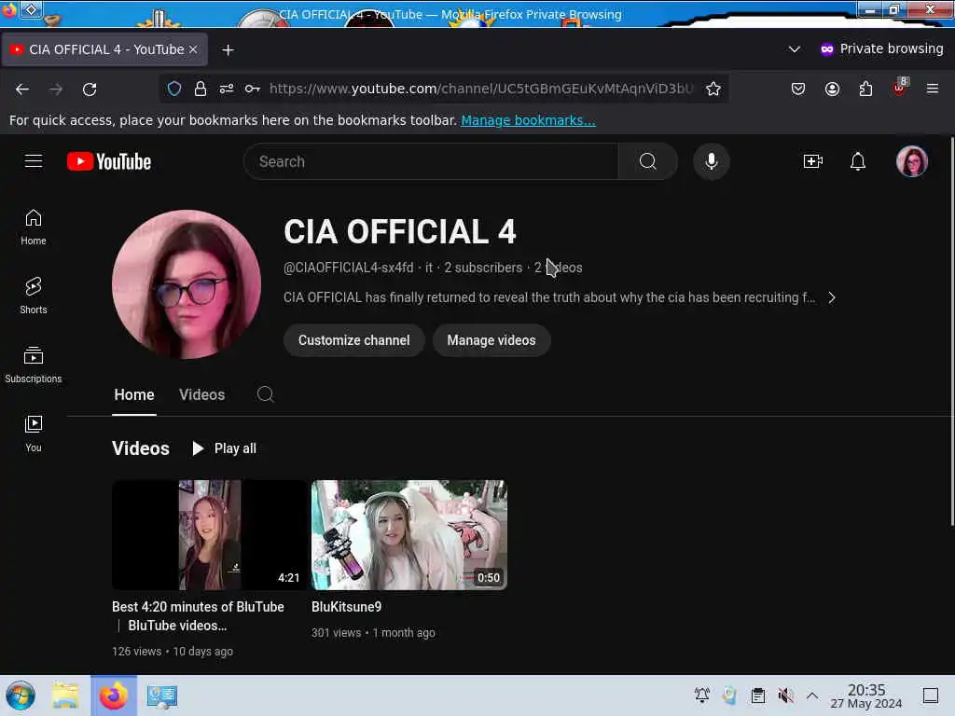Click the Customize channel button
The image size is (955, 716).
coord(353,340)
